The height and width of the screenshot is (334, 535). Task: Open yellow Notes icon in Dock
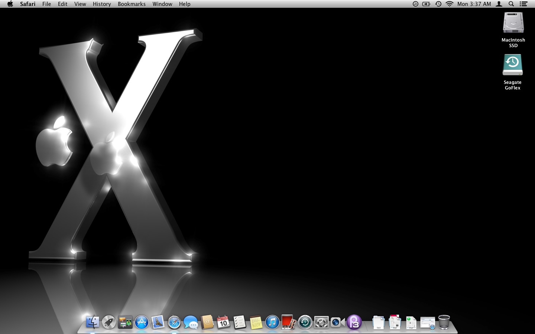(x=256, y=322)
